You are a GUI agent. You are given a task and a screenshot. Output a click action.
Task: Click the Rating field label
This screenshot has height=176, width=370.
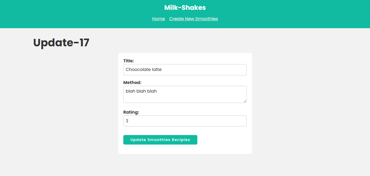click(131, 112)
